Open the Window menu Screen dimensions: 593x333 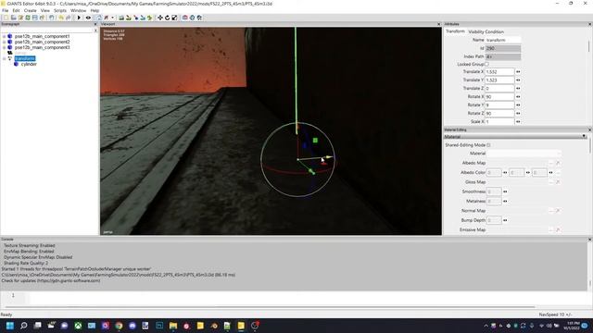pos(78,10)
